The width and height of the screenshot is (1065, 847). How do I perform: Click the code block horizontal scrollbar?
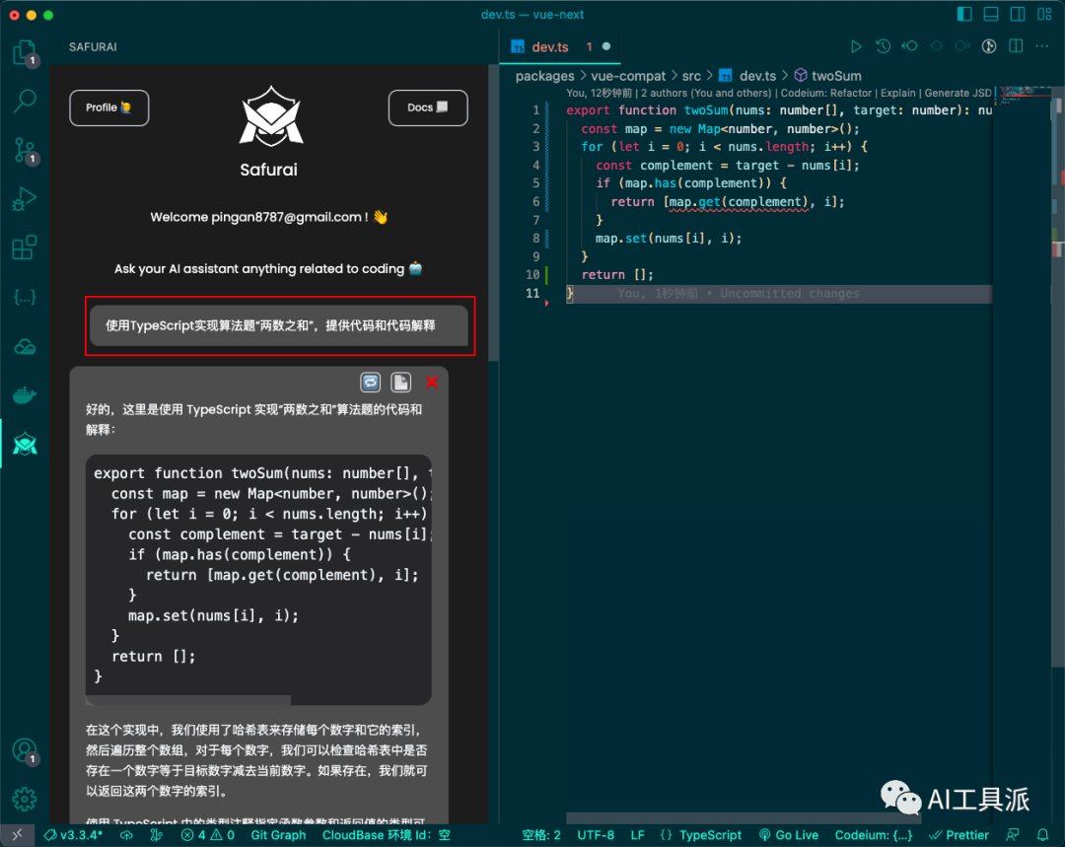tap(188, 700)
